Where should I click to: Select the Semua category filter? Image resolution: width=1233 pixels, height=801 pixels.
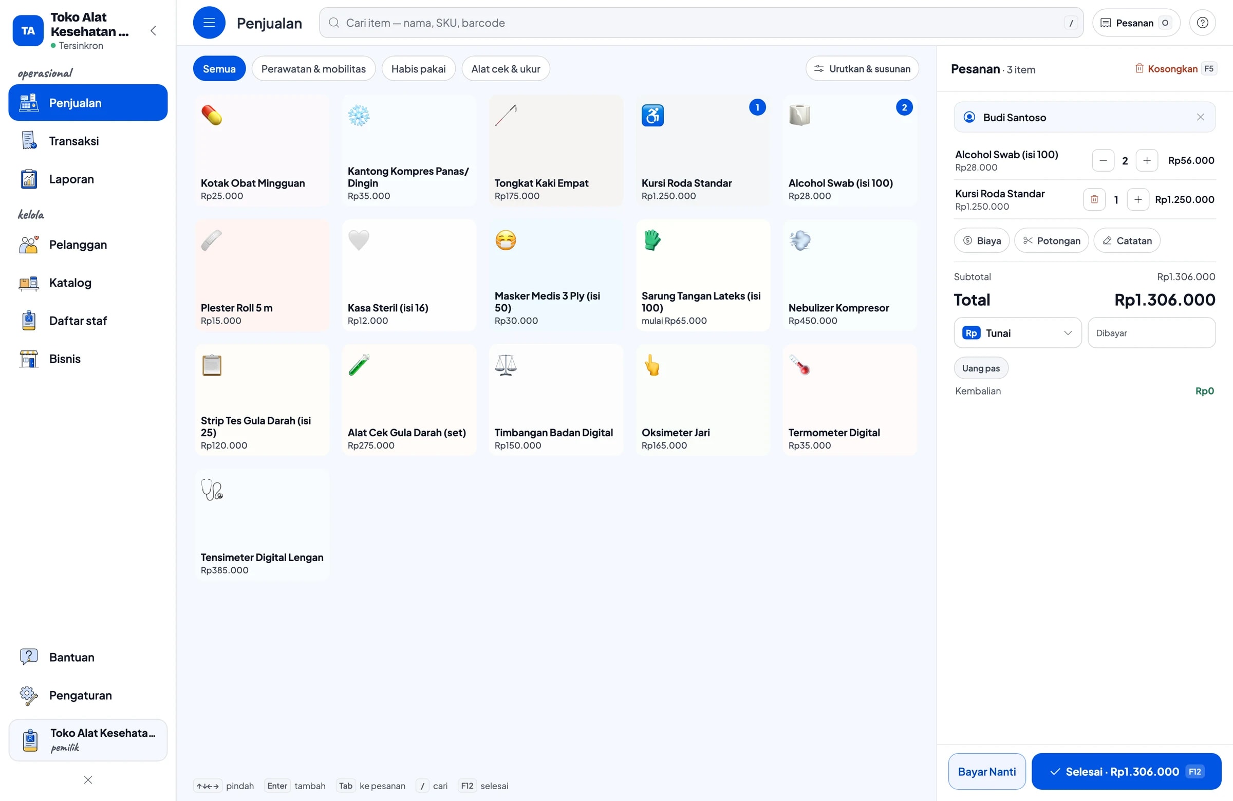pyautogui.click(x=219, y=68)
